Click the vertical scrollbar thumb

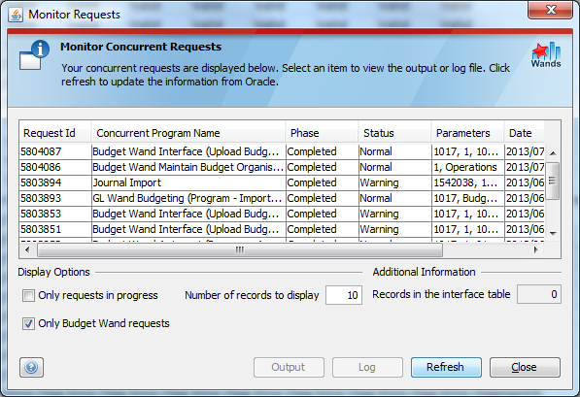coord(553,181)
